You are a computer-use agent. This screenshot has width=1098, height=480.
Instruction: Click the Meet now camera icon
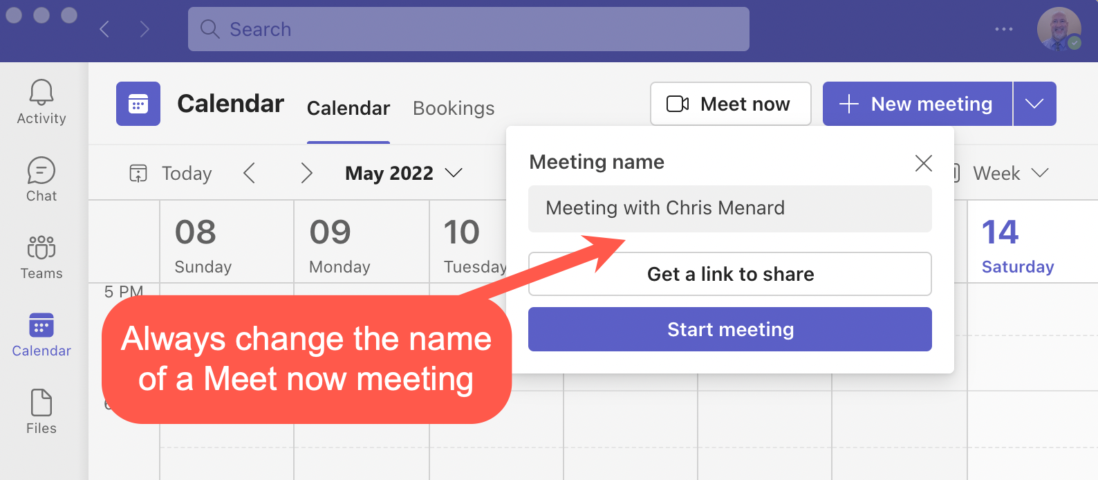pos(678,104)
